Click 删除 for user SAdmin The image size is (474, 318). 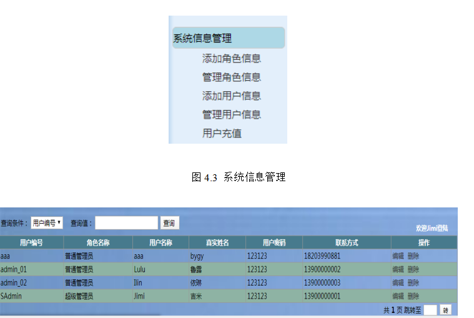(413, 296)
